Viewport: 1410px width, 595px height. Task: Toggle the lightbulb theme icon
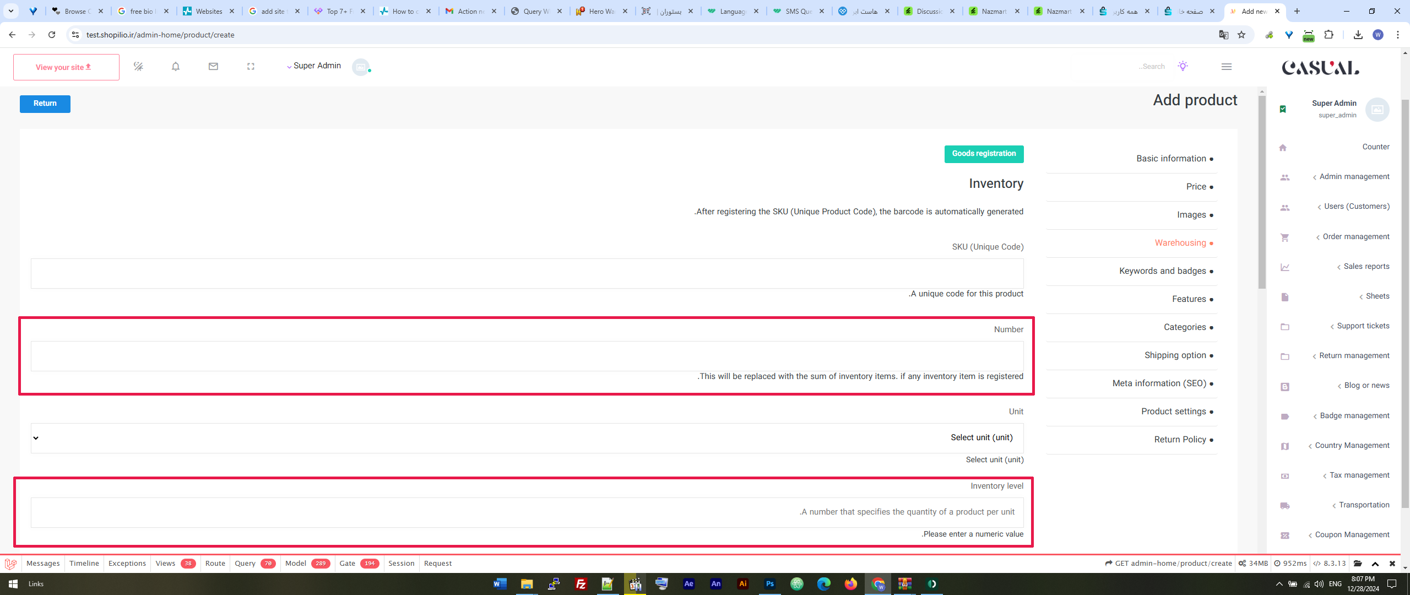coord(1183,66)
